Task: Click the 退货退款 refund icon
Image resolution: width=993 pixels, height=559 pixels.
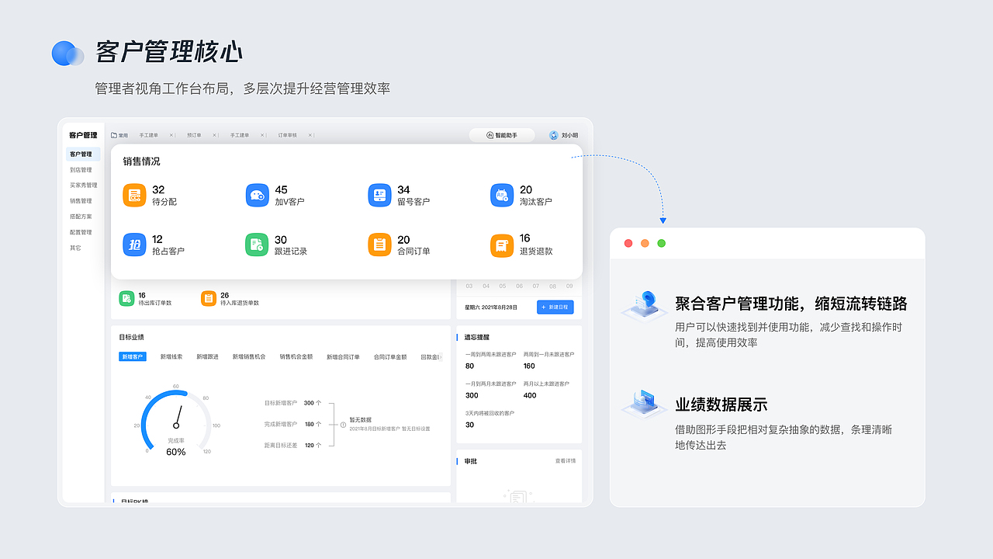Action: point(501,245)
